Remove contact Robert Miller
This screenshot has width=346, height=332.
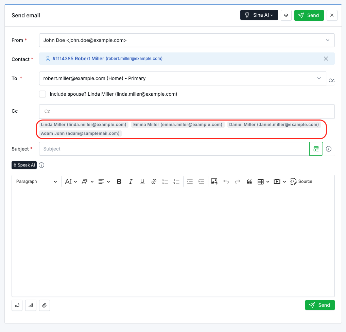(326, 59)
